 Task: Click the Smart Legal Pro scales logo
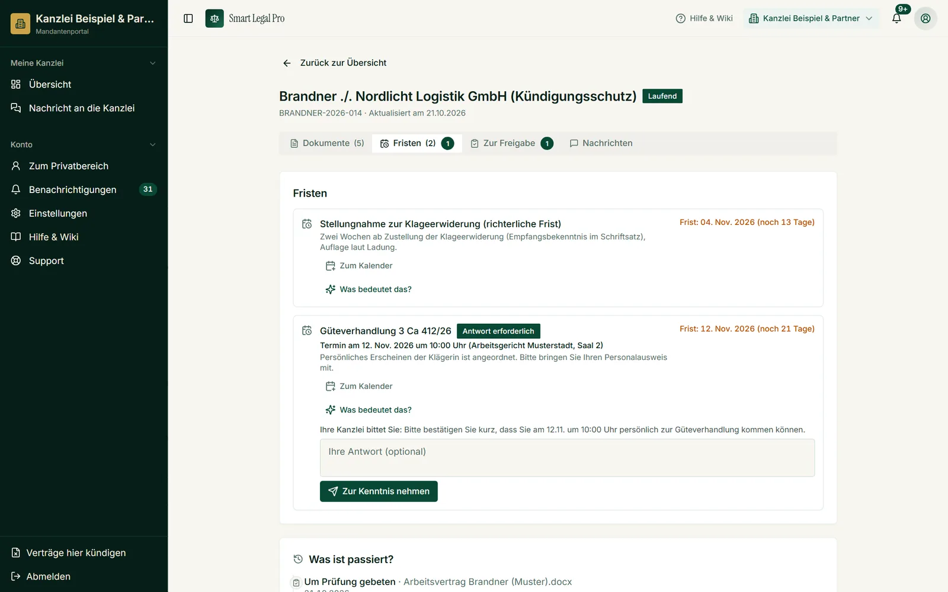(x=214, y=18)
